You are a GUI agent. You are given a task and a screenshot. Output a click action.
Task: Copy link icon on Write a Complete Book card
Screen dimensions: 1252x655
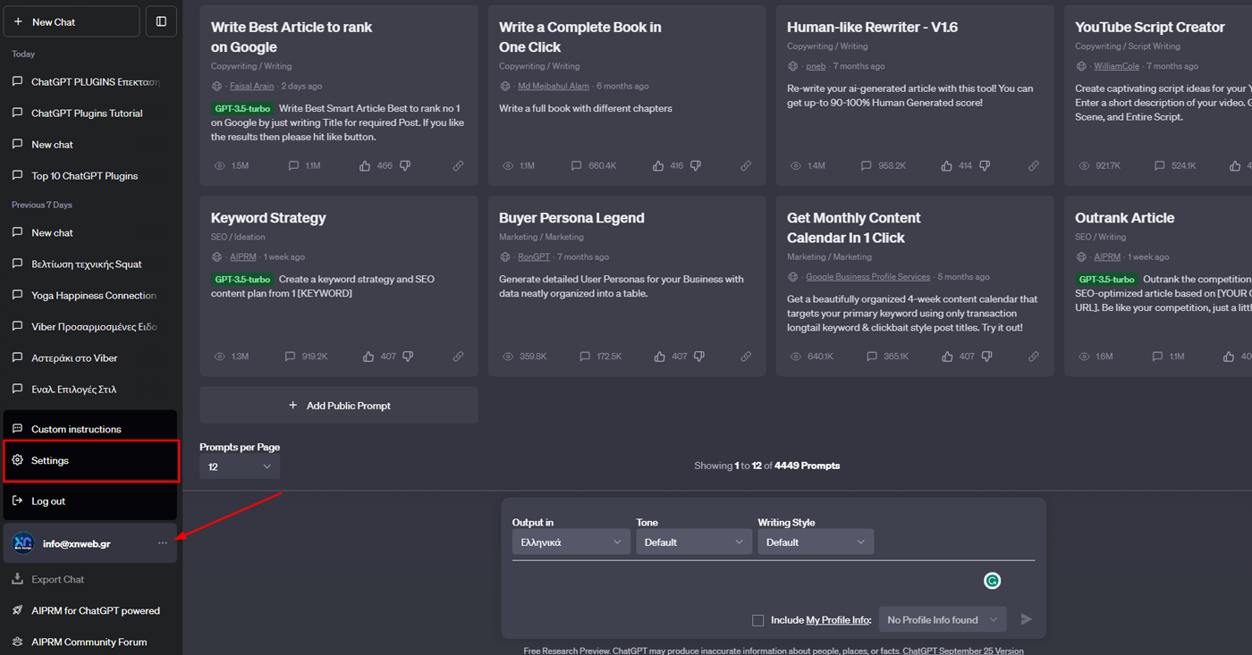[x=746, y=166]
